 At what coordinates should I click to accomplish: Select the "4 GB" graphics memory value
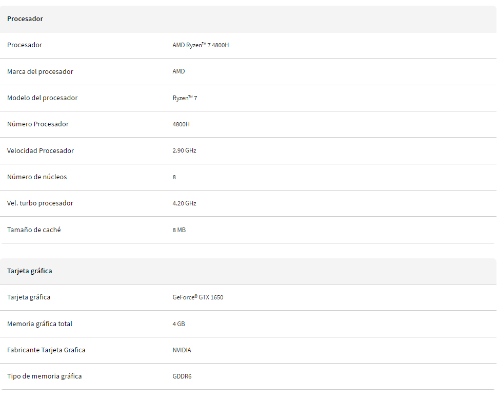pos(179,324)
